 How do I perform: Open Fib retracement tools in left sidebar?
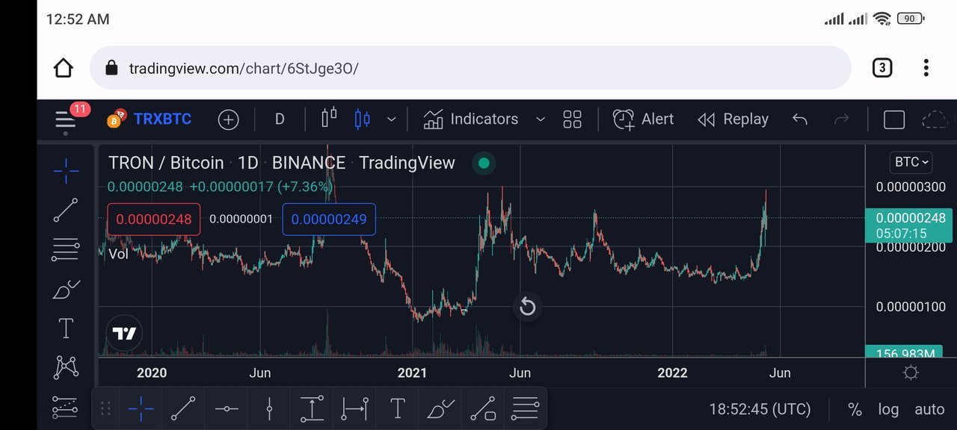[x=66, y=249]
